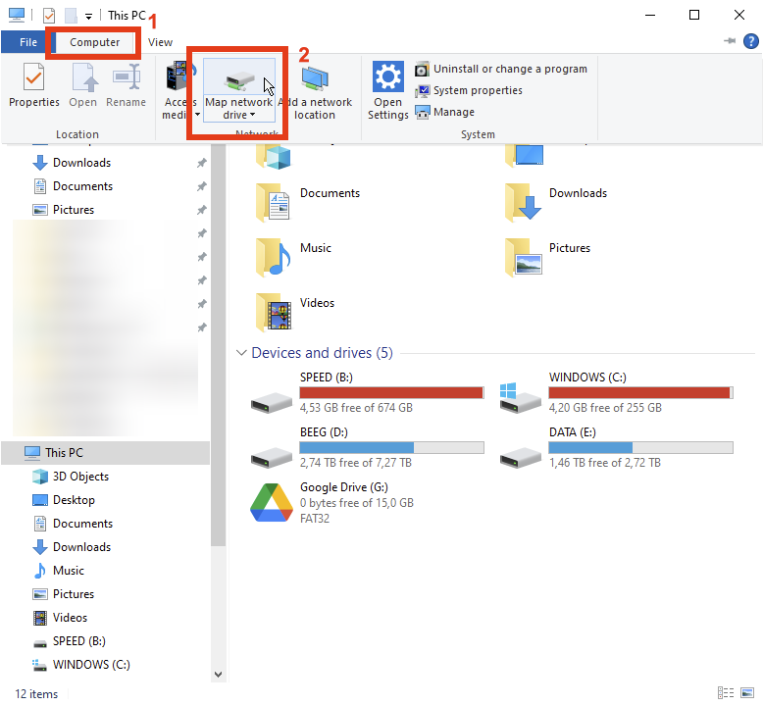Click the Map network drive icon
This screenshot has width=763, height=706.
pyautogui.click(x=238, y=78)
